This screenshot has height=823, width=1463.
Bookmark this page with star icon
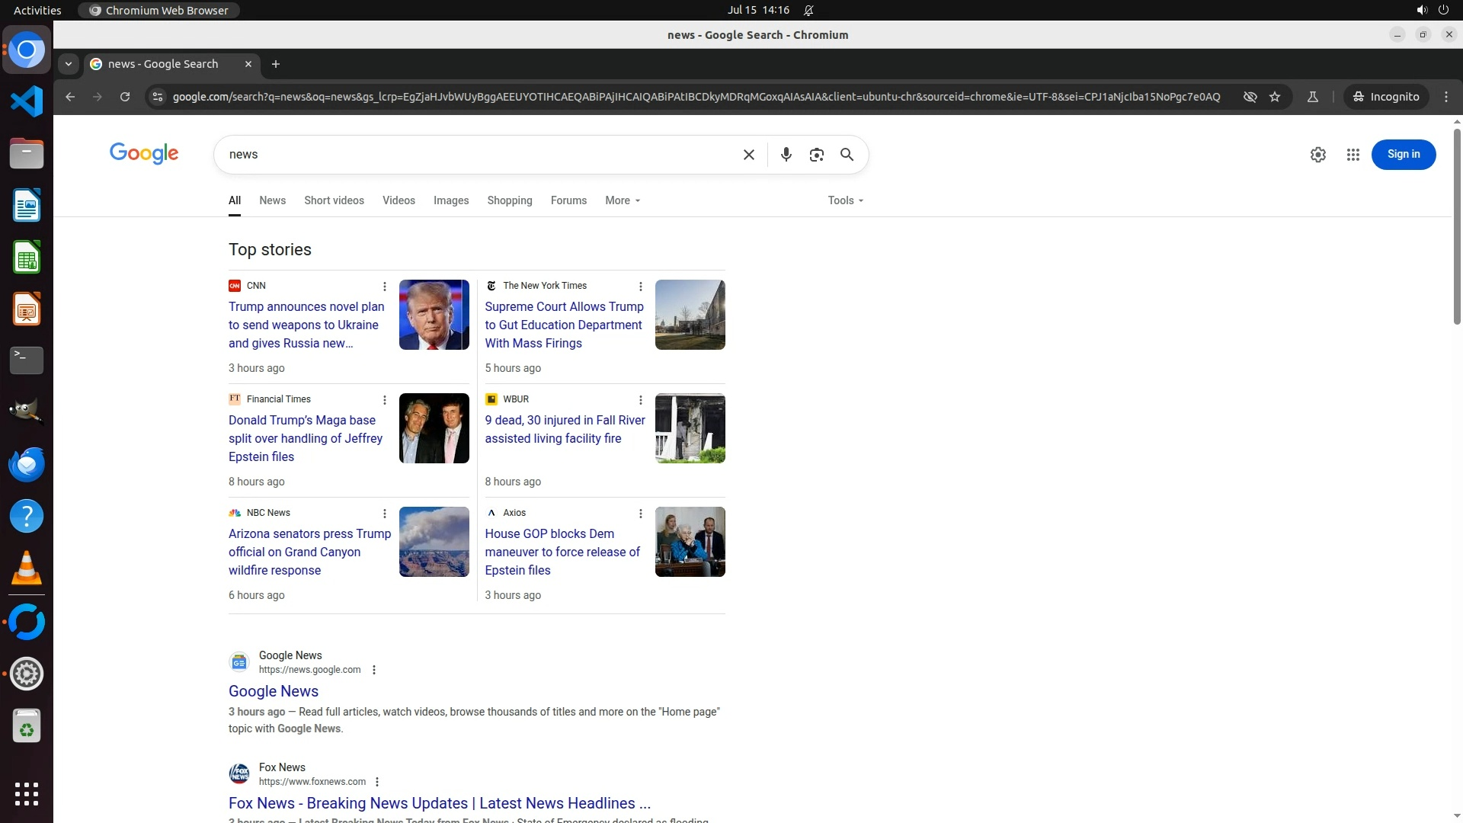1275,97
